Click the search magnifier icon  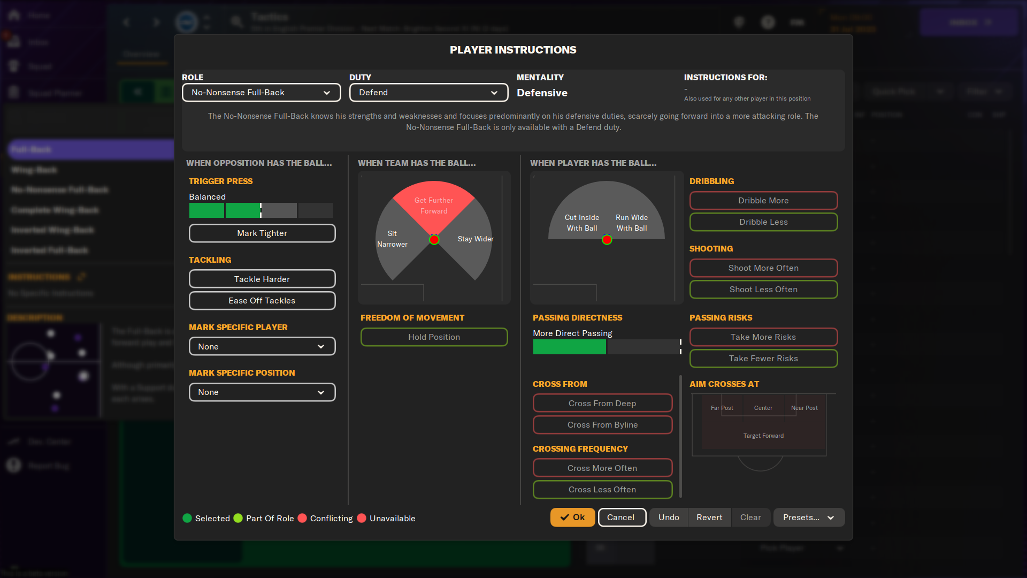click(x=237, y=22)
